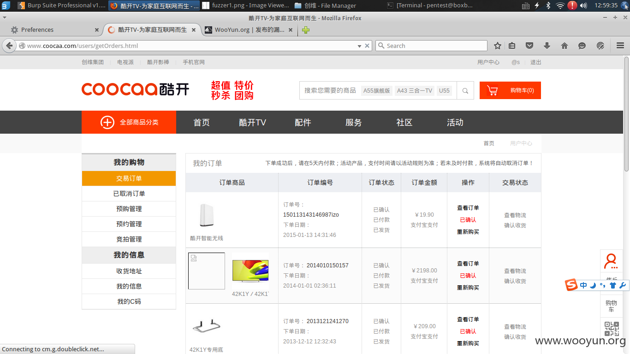The height and width of the screenshot is (354, 630).
Task: Open 预约管理 in the sidebar
Action: [x=129, y=224]
